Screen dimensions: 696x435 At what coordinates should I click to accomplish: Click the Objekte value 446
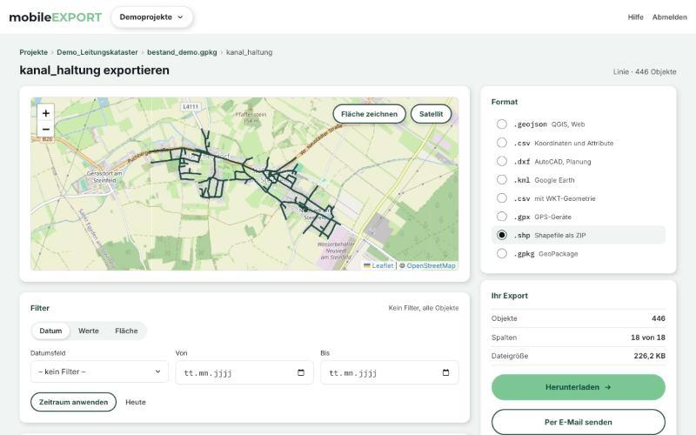[659, 318]
